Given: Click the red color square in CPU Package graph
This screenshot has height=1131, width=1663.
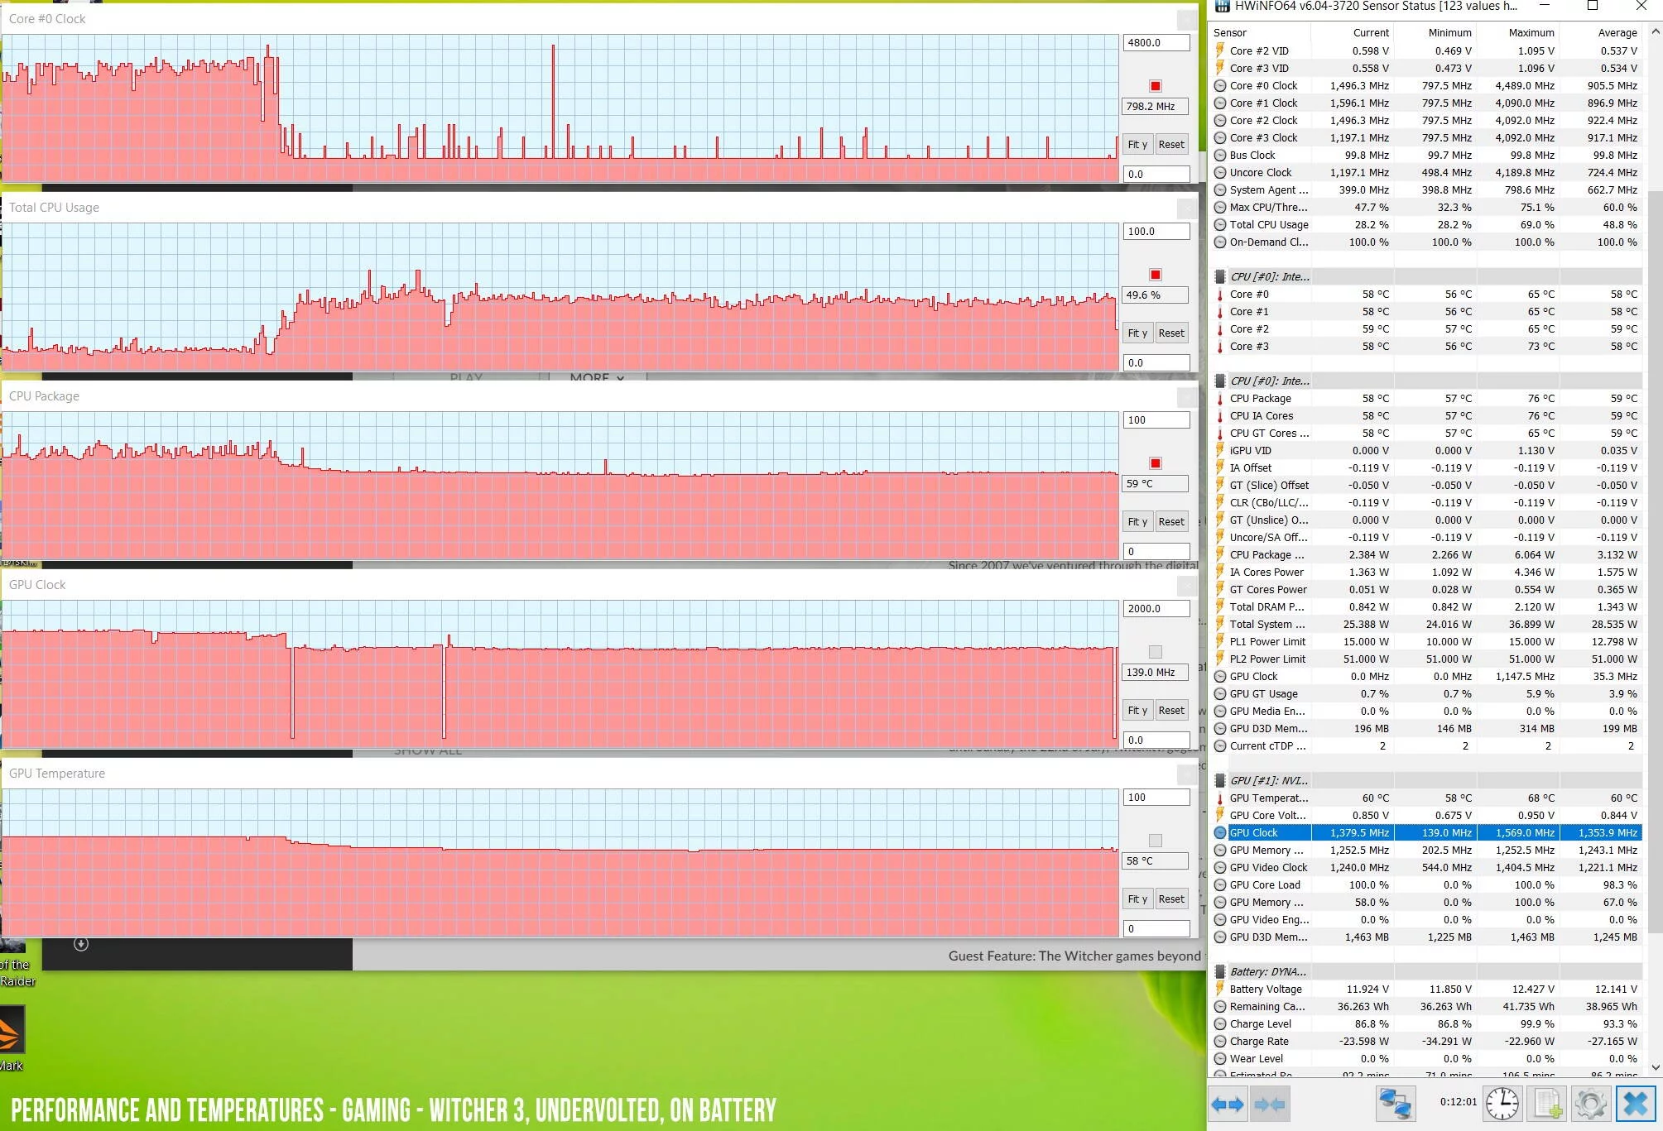Looking at the screenshot, I should click(1156, 463).
